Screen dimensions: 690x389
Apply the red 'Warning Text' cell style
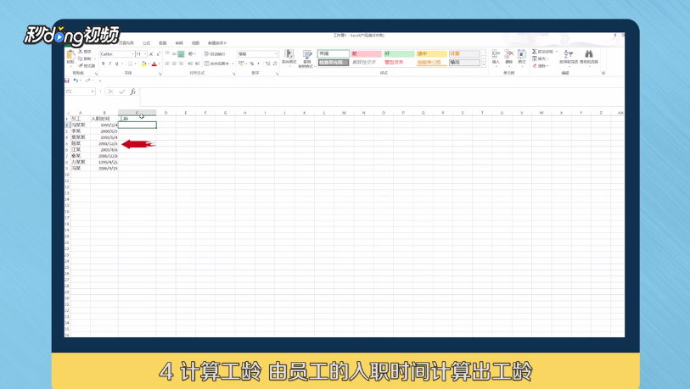[x=399, y=63]
